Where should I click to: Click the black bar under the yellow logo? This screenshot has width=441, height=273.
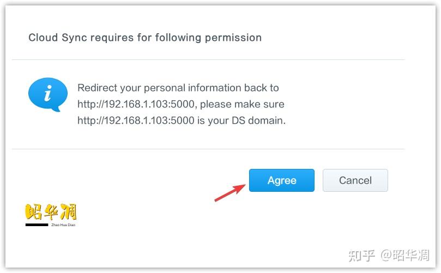[37, 225]
